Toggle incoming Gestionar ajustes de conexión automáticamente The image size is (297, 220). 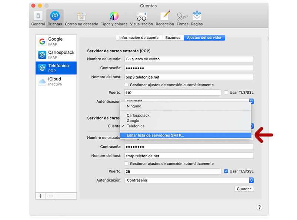coord(126,85)
